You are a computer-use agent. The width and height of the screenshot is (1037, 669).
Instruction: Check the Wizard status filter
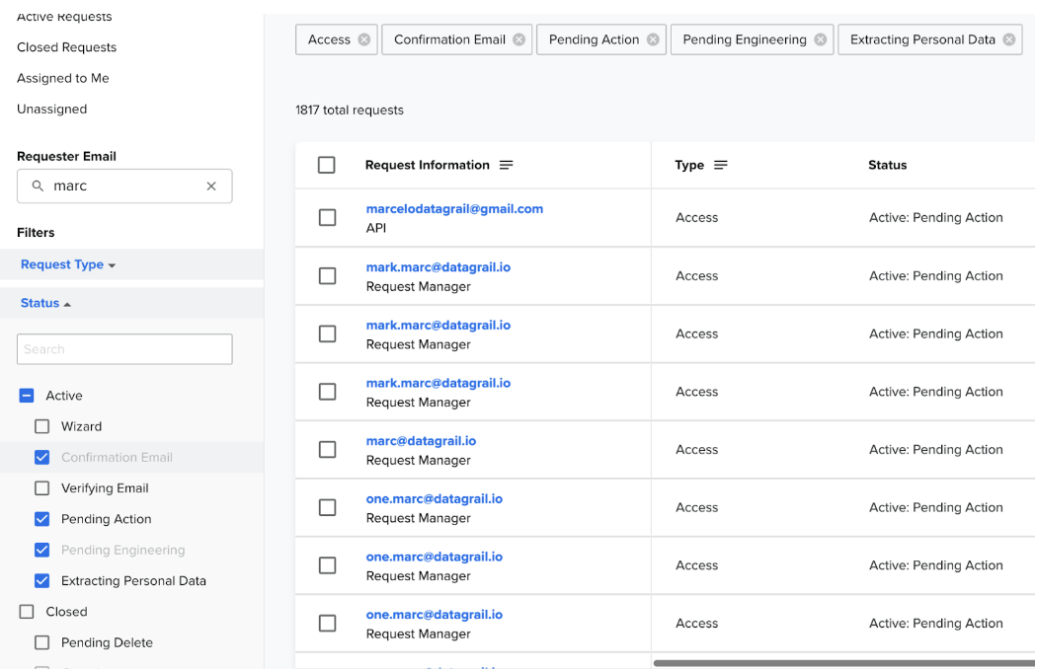(x=41, y=427)
